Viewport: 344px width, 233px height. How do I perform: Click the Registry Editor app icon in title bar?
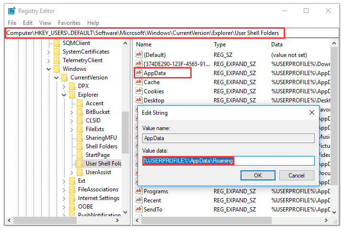pyautogui.click(x=11, y=11)
